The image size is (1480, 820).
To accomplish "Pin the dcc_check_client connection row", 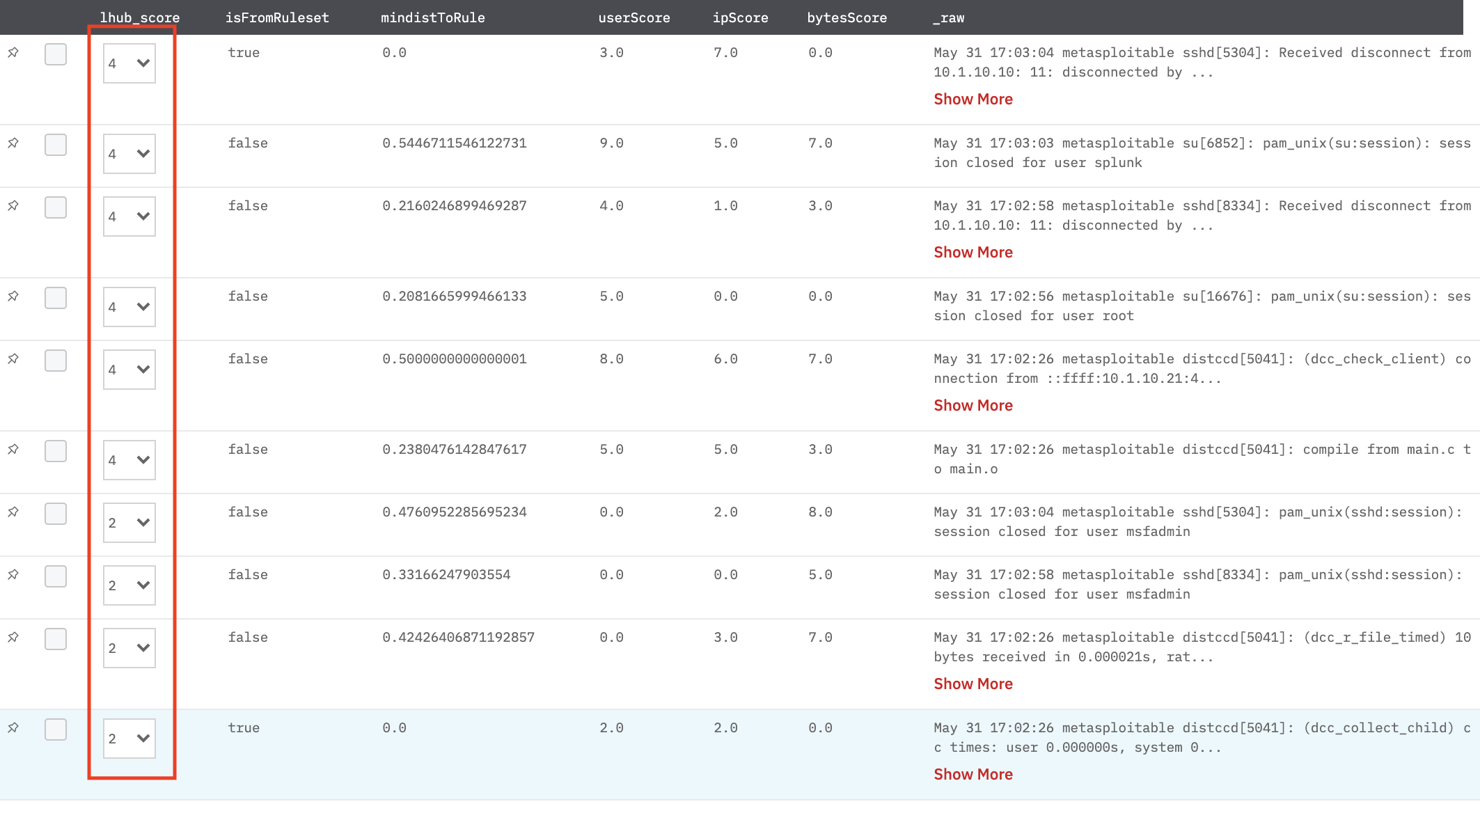I will click(13, 359).
